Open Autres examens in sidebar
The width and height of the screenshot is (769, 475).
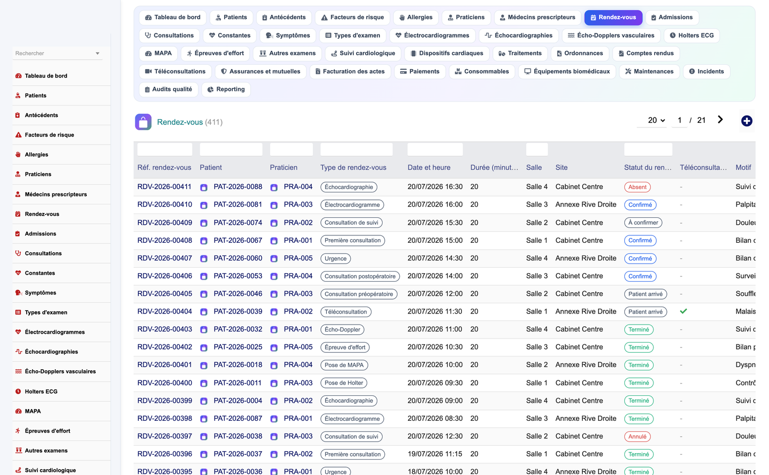pos(46,451)
